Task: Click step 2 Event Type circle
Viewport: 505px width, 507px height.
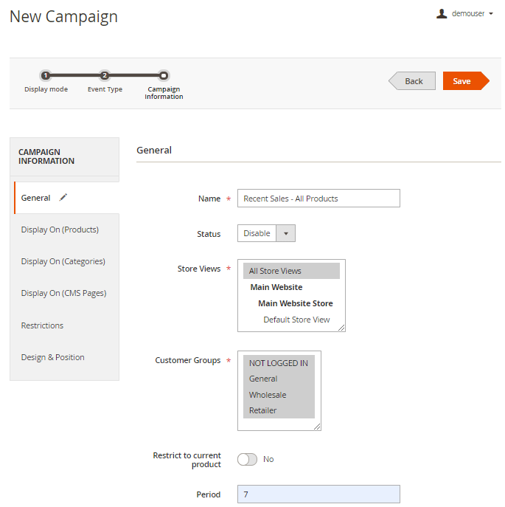Action: pyautogui.click(x=105, y=75)
